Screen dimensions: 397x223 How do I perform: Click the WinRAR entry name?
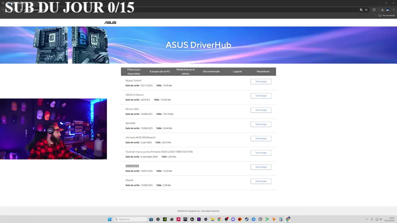[x=130, y=123]
